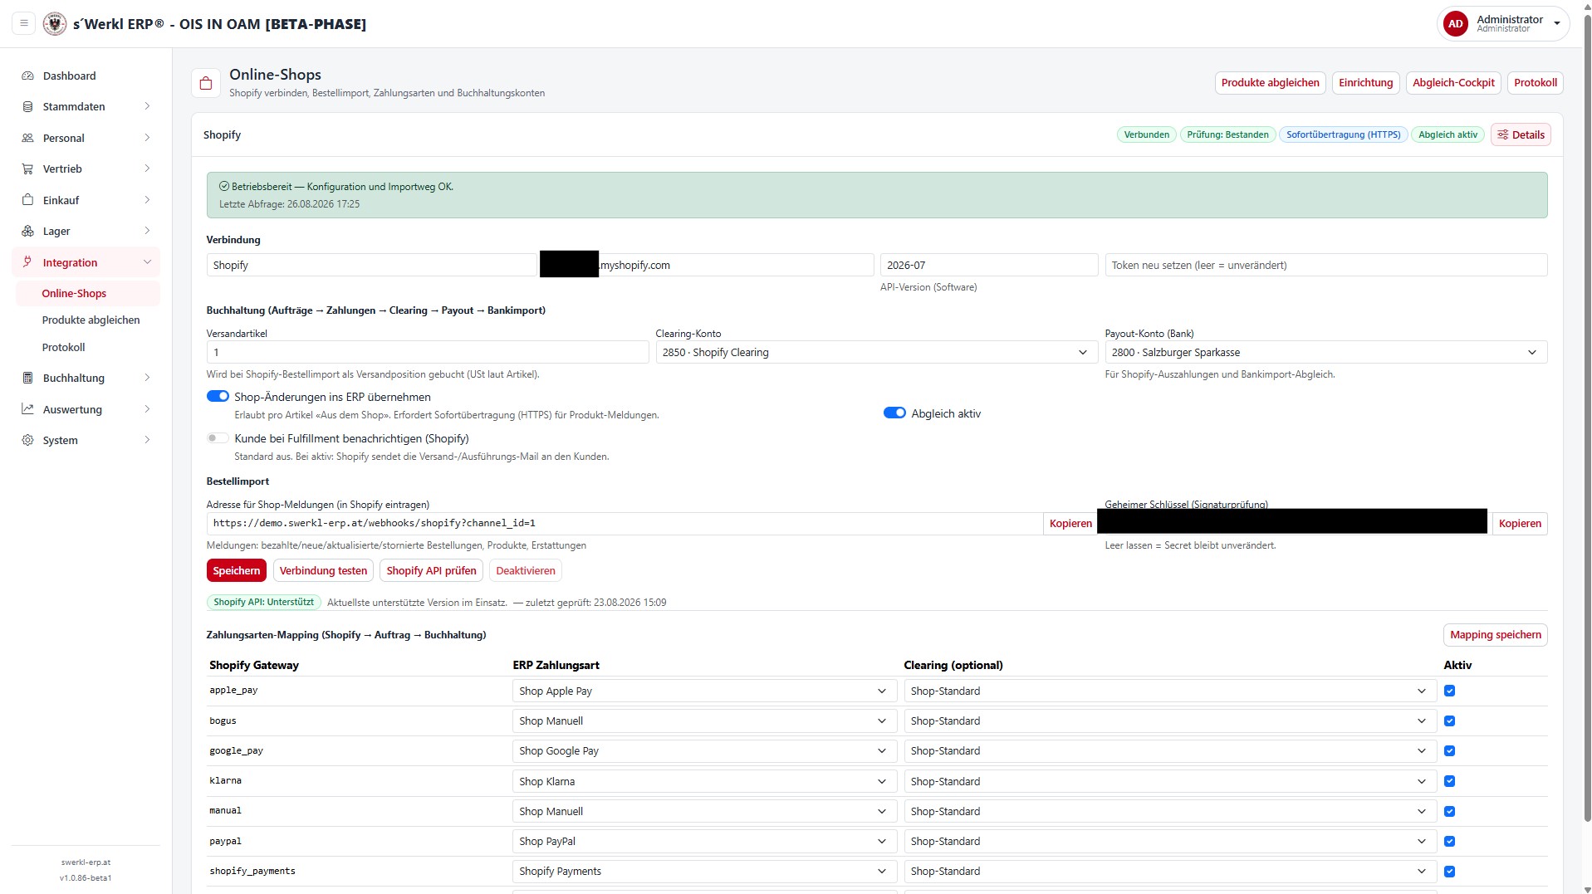This screenshot has height=894, width=1592.
Task: Click the Online-Shops bag header icon
Action: pos(206,83)
